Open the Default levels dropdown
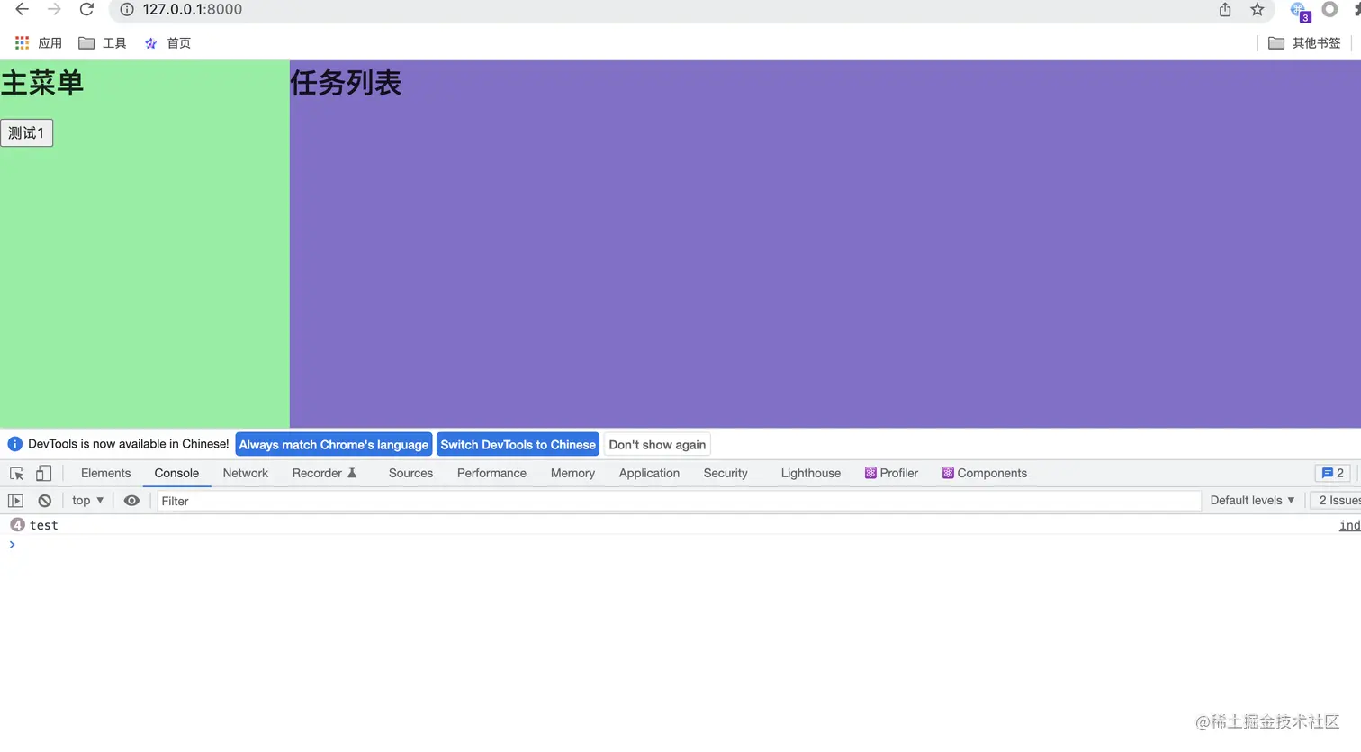Image resolution: width=1361 pixels, height=752 pixels. pos(1252,501)
